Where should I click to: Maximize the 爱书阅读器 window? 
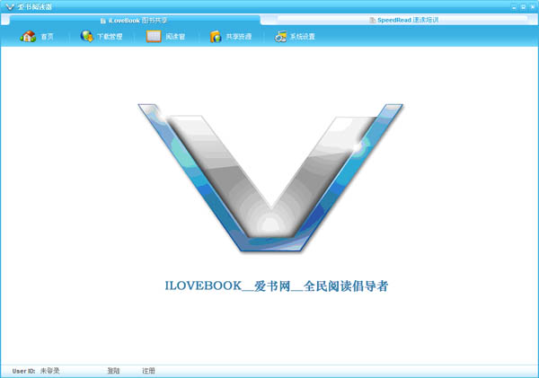[523, 7]
